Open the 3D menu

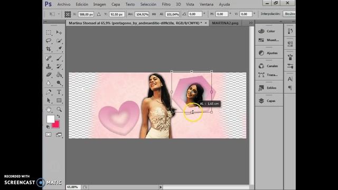(179, 4)
